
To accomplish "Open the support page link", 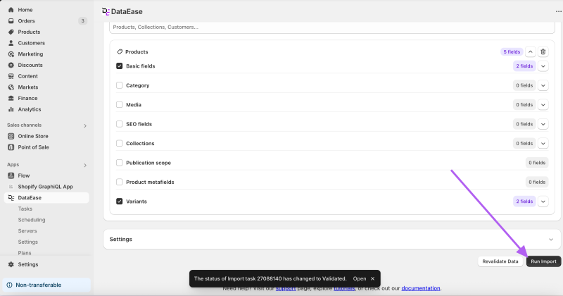I will 286,288.
